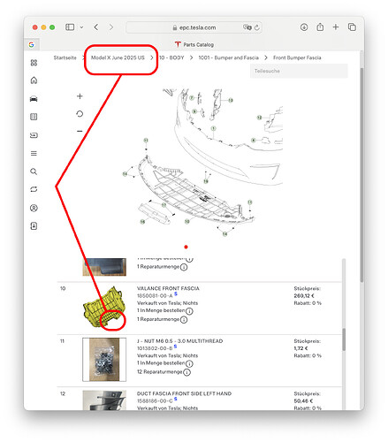Reload the page in Safari
Screen dimensions: 388x442
(x=257, y=27)
